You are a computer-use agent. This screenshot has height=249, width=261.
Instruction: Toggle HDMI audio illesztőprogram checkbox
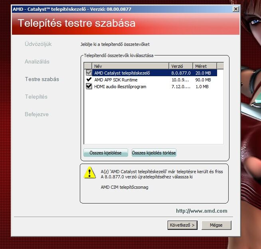tap(89, 86)
